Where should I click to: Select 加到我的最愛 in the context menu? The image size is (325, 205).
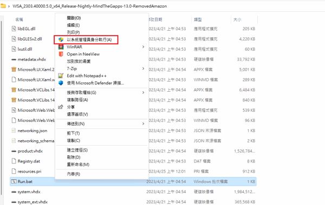point(79,61)
